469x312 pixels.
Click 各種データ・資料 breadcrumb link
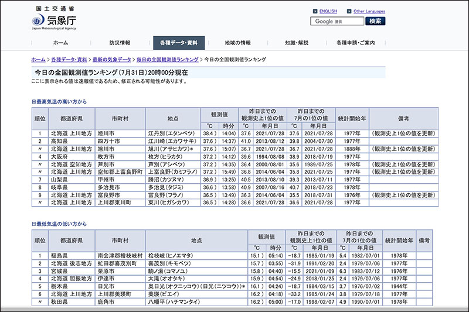(69, 60)
